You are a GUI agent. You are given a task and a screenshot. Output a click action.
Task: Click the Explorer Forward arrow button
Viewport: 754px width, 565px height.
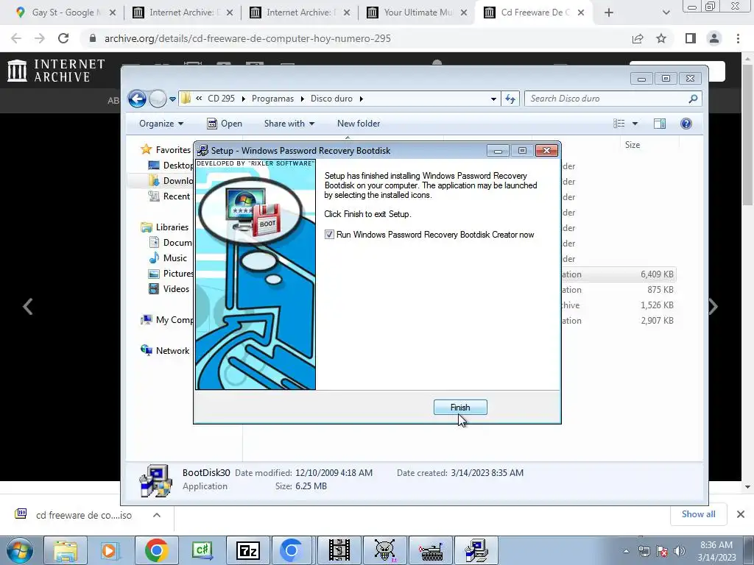click(x=158, y=99)
